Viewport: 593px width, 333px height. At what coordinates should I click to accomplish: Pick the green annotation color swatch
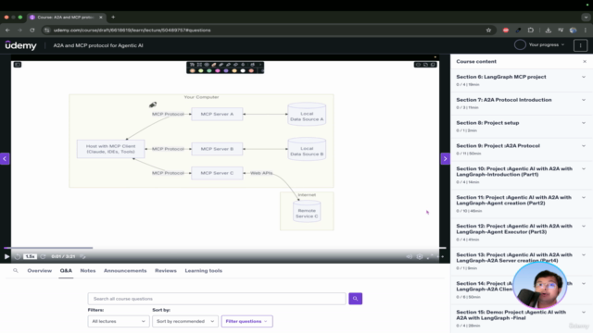(209, 70)
